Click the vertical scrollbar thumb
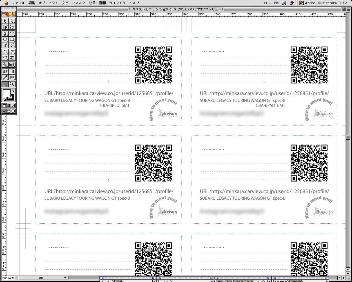352x282 pixels. (348, 137)
